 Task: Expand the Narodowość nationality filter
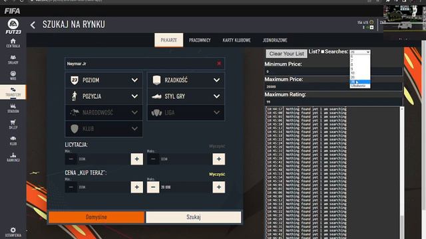104,112
